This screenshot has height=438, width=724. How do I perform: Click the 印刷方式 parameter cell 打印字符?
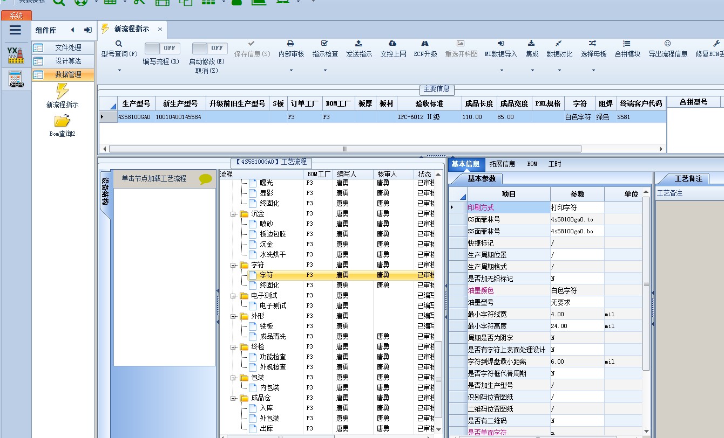coord(577,207)
